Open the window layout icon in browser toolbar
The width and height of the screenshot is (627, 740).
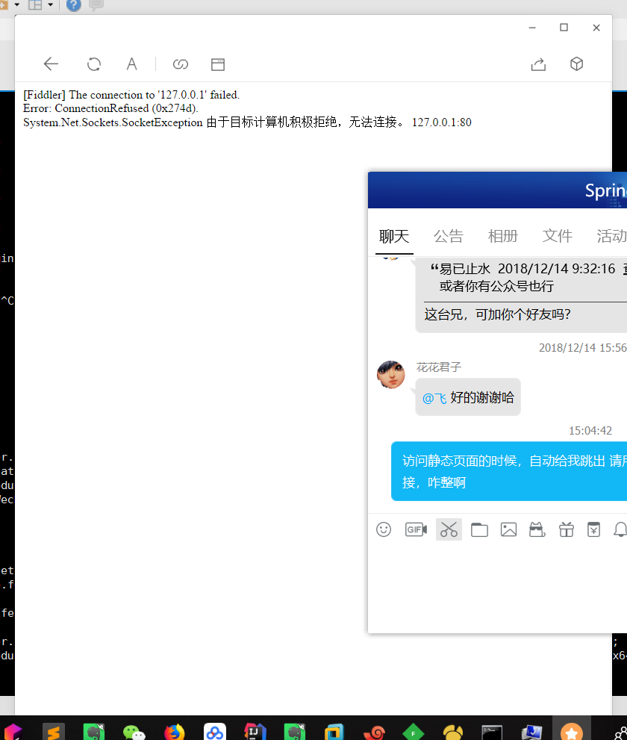pos(218,64)
